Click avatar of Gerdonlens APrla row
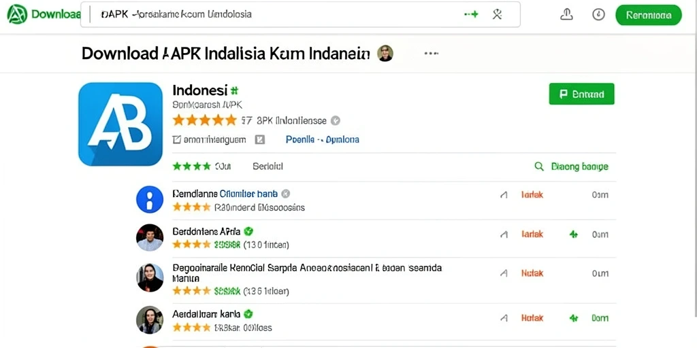697x348 pixels. pos(150,237)
